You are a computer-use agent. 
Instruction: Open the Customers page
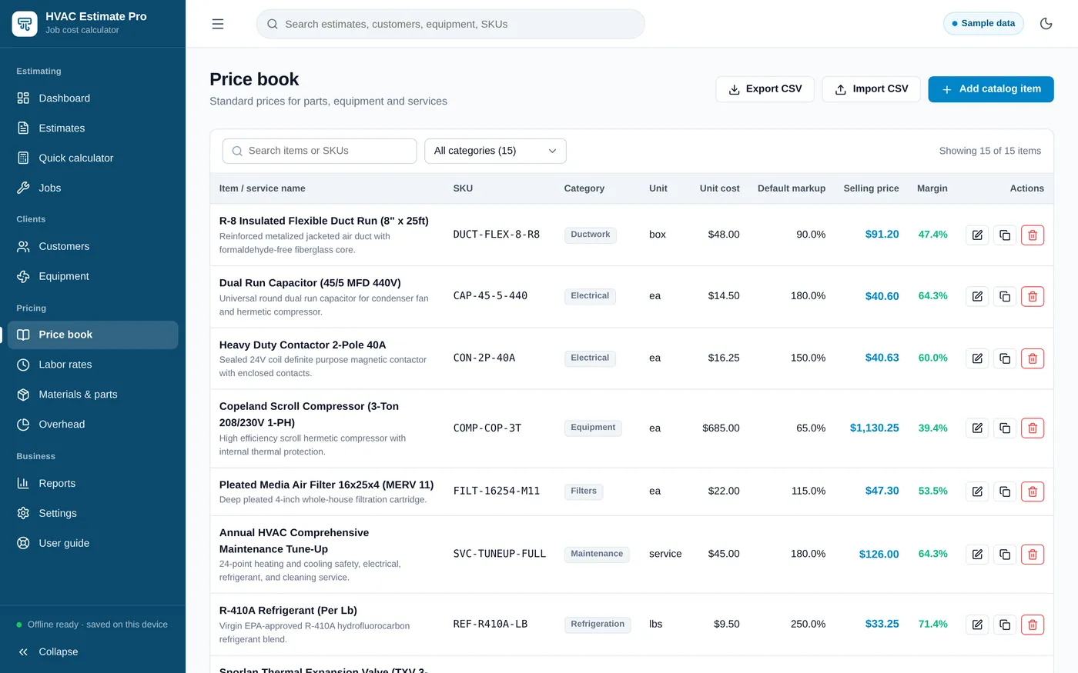92,247
